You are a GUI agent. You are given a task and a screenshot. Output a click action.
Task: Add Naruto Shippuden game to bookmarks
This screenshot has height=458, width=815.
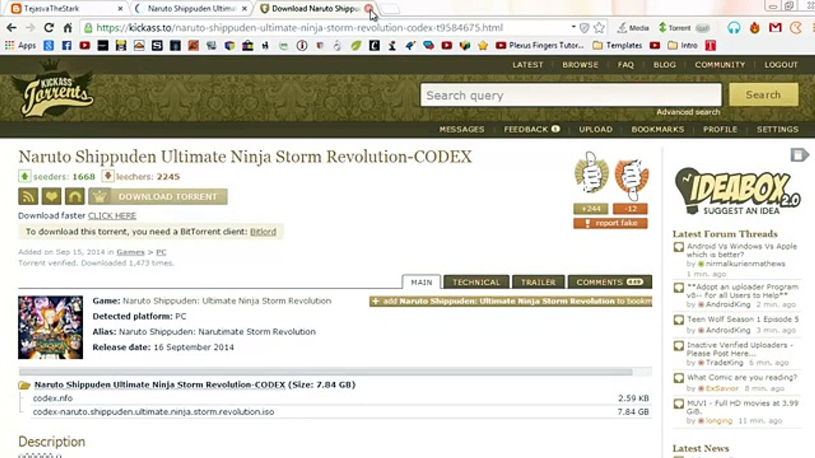tap(511, 301)
